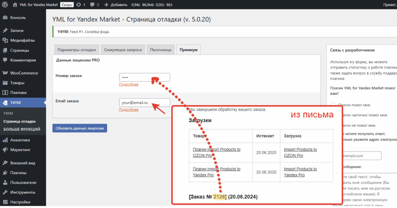397x208 pixels.
Task: Open БОЛЬШЕ ФУНКЦИЙ submenu item
Action: click(22, 129)
